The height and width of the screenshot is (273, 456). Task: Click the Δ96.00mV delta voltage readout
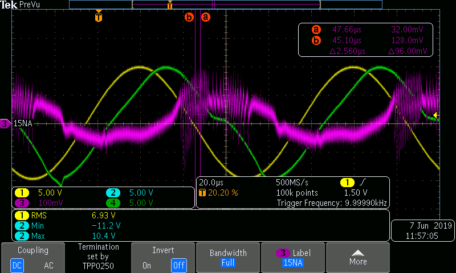coord(408,51)
